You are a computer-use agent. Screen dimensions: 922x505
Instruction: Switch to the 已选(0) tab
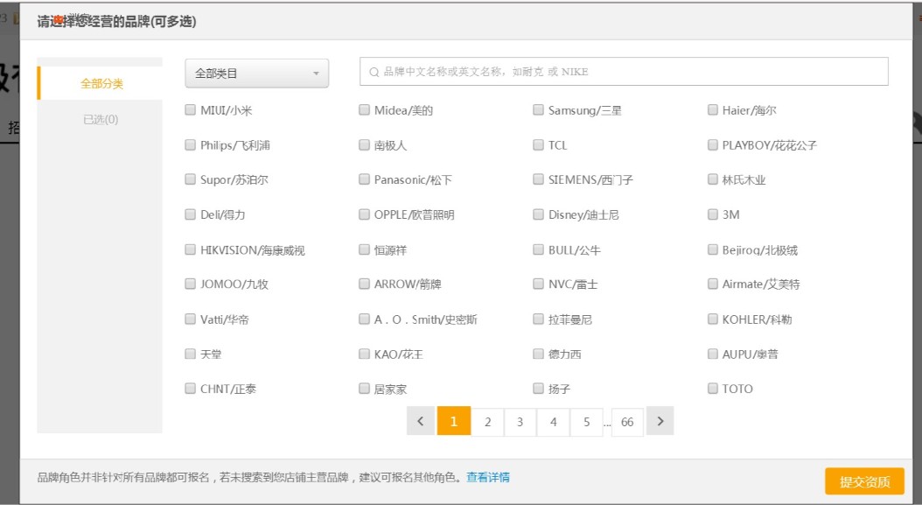click(x=101, y=120)
